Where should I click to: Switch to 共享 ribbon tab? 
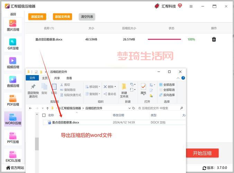point(57,78)
